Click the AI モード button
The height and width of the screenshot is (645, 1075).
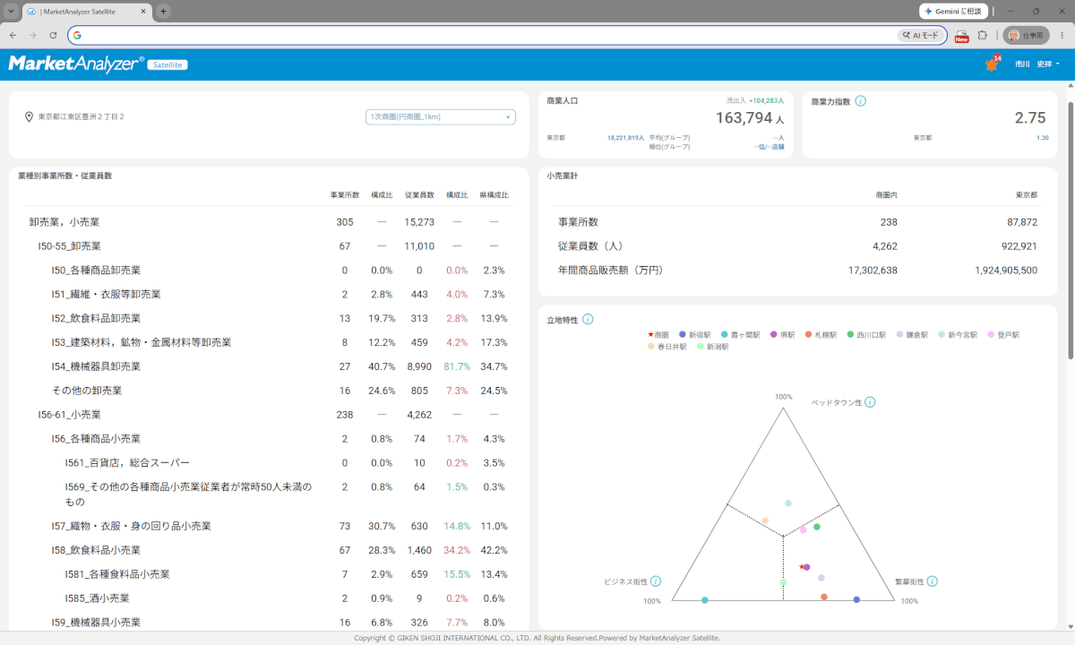pos(920,35)
